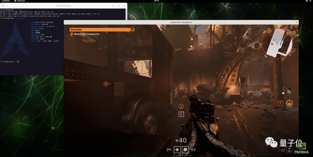Click the Wolfenstein Youngblood window title bar
The height and width of the screenshot is (157, 313).
[x=181, y=22]
